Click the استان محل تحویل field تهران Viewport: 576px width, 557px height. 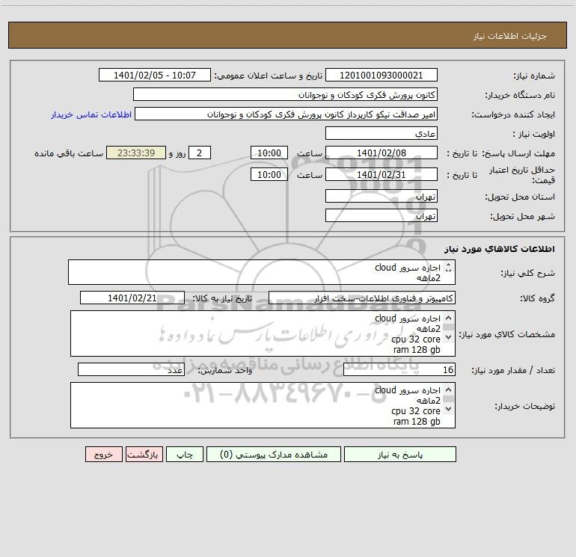pyautogui.click(x=382, y=196)
